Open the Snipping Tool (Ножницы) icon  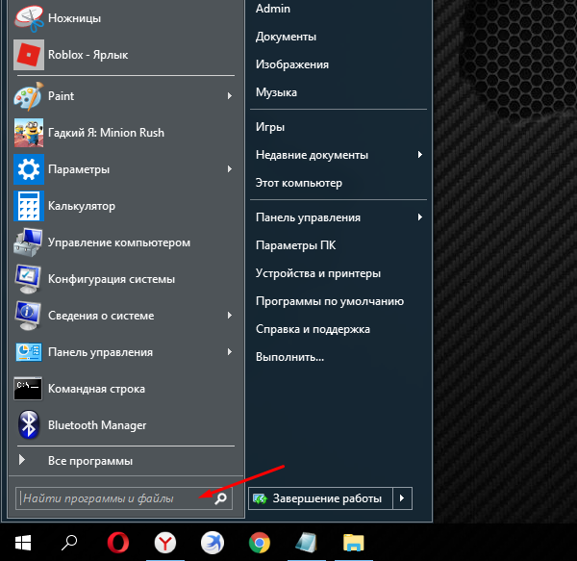point(29,18)
